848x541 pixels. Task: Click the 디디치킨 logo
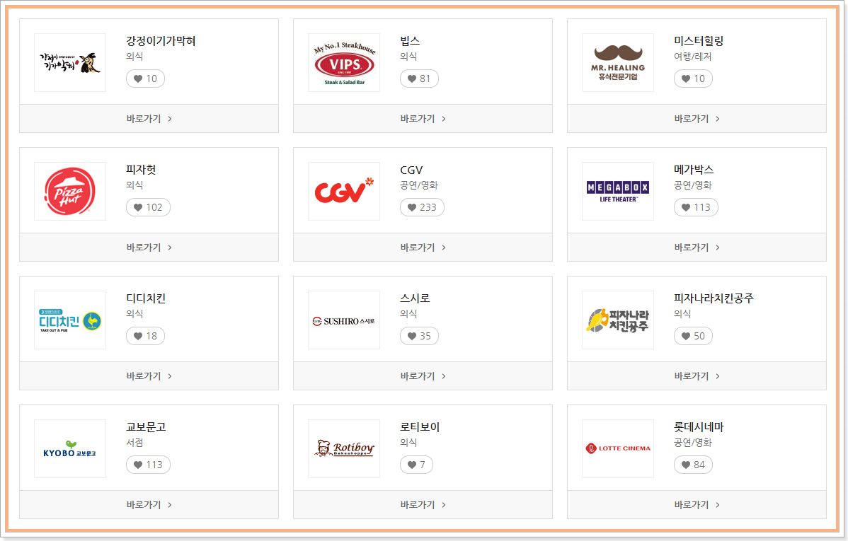click(x=70, y=320)
